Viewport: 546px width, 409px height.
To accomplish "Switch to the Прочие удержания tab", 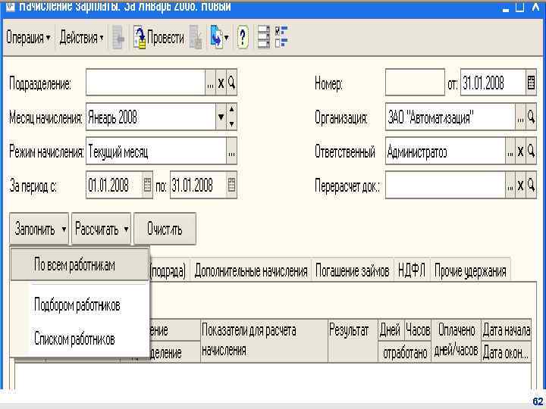I will click(470, 271).
